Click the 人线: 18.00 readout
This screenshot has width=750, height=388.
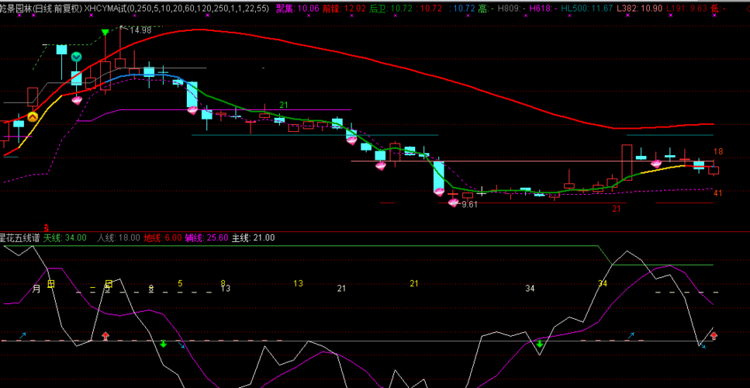119,237
